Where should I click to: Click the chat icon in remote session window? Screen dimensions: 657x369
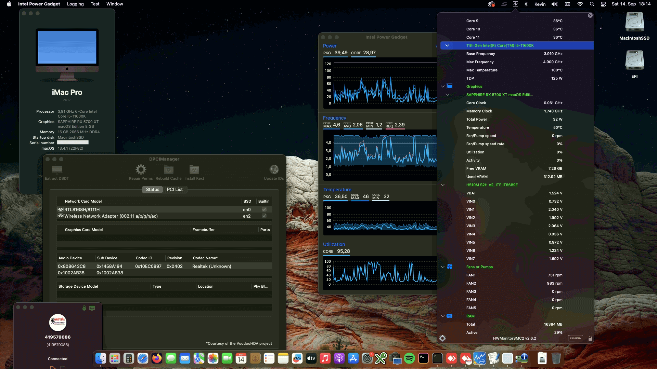(92, 308)
